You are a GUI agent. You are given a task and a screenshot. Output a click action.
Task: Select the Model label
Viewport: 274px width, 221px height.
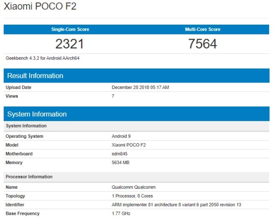[12, 145]
